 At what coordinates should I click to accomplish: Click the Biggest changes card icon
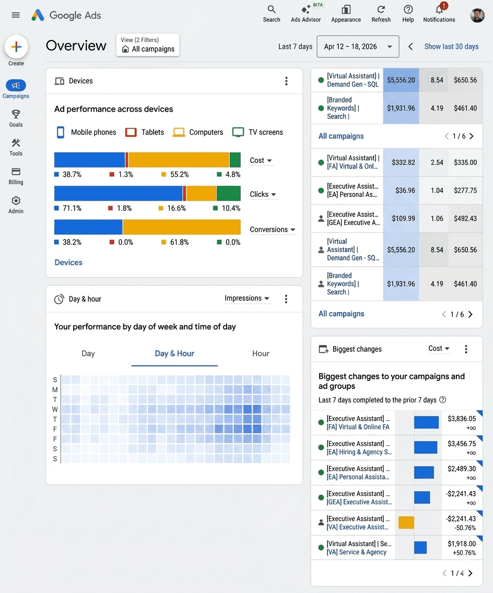(x=323, y=349)
